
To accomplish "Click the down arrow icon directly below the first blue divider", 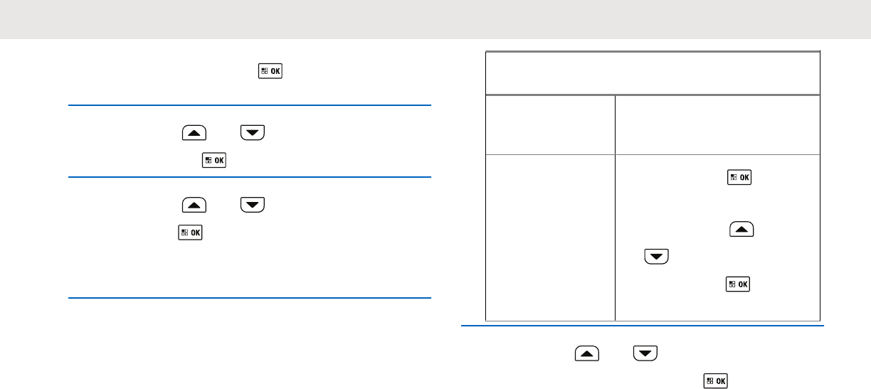I will coord(253,133).
